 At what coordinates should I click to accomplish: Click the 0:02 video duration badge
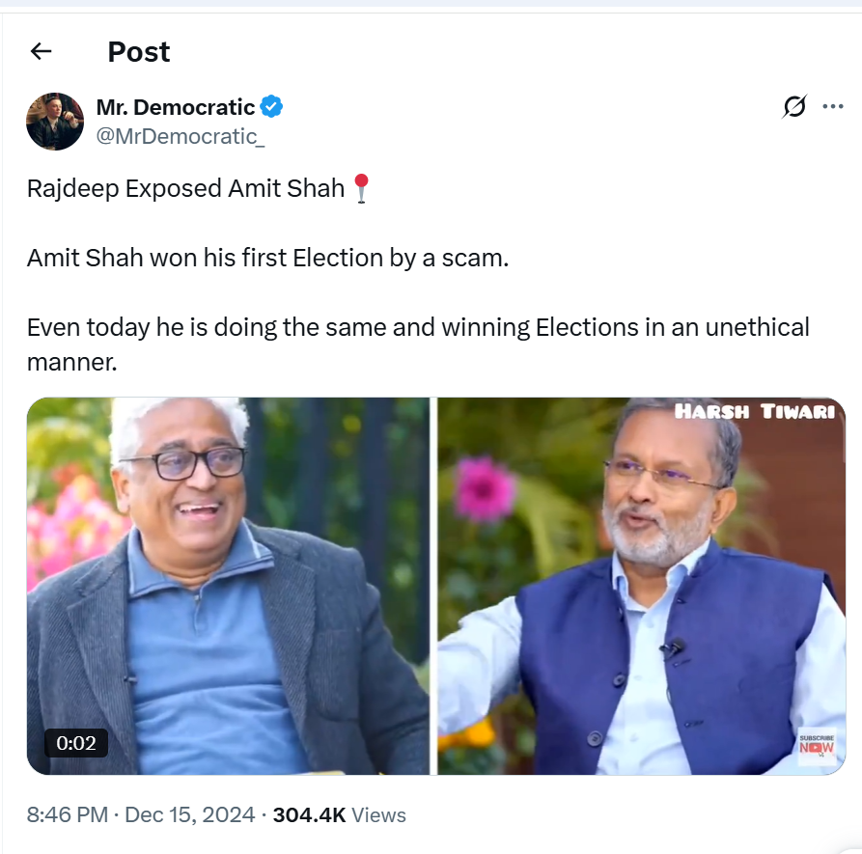(x=76, y=742)
